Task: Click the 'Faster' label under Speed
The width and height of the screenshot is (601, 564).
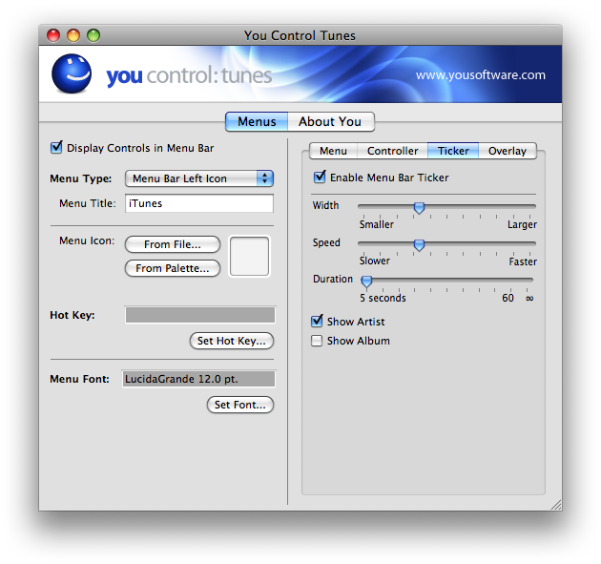Action: tap(523, 261)
